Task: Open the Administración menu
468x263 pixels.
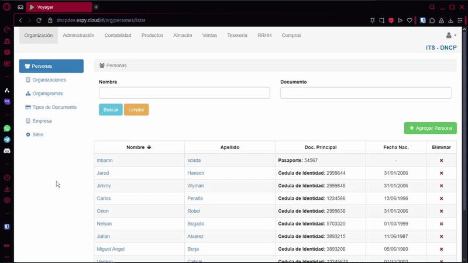Action: point(78,36)
